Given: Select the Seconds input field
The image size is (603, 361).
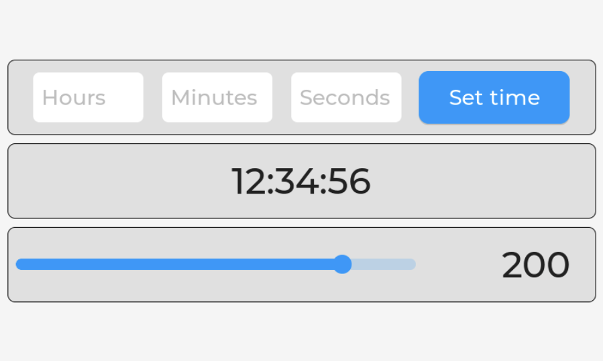Looking at the screenshot, I should (345, 98).
